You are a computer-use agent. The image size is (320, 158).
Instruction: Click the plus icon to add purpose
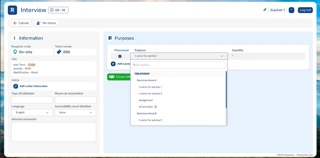point(113,64)
